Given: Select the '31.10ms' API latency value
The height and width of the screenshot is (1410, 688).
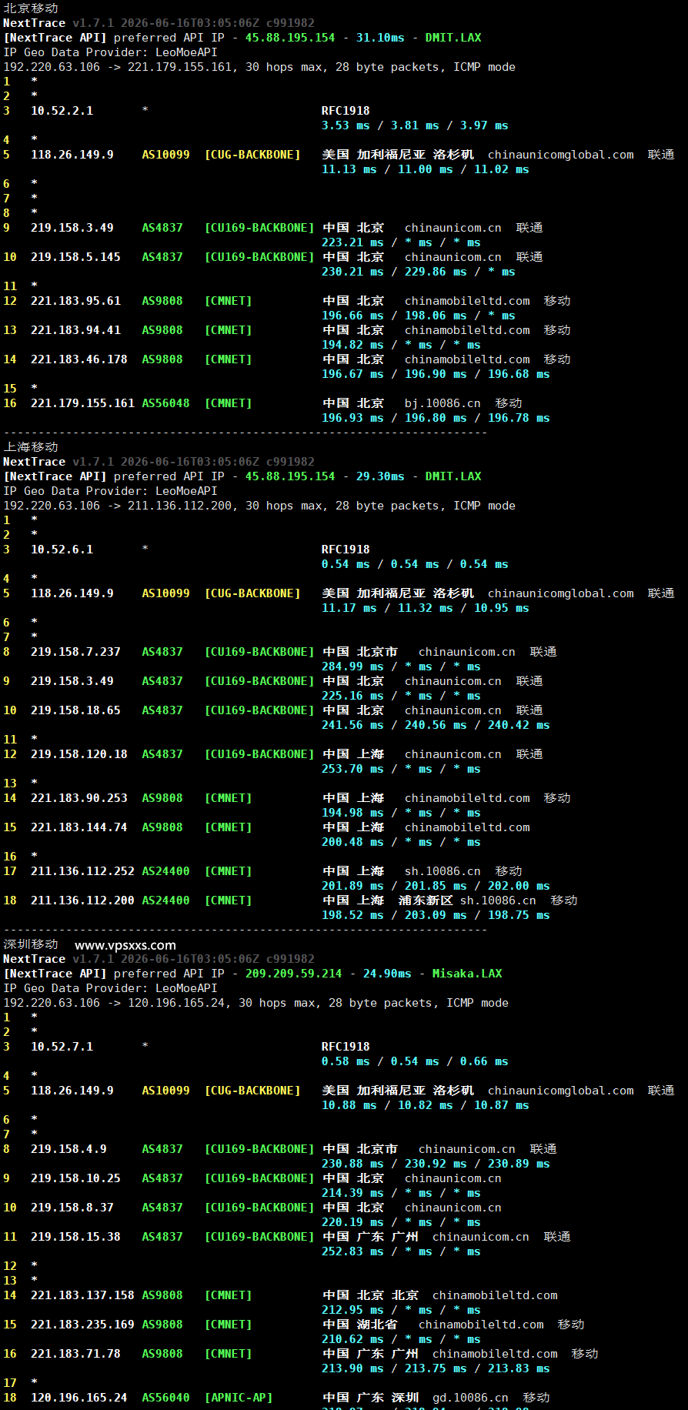Looking at the screenshot, I should click(x=380, y=37).
